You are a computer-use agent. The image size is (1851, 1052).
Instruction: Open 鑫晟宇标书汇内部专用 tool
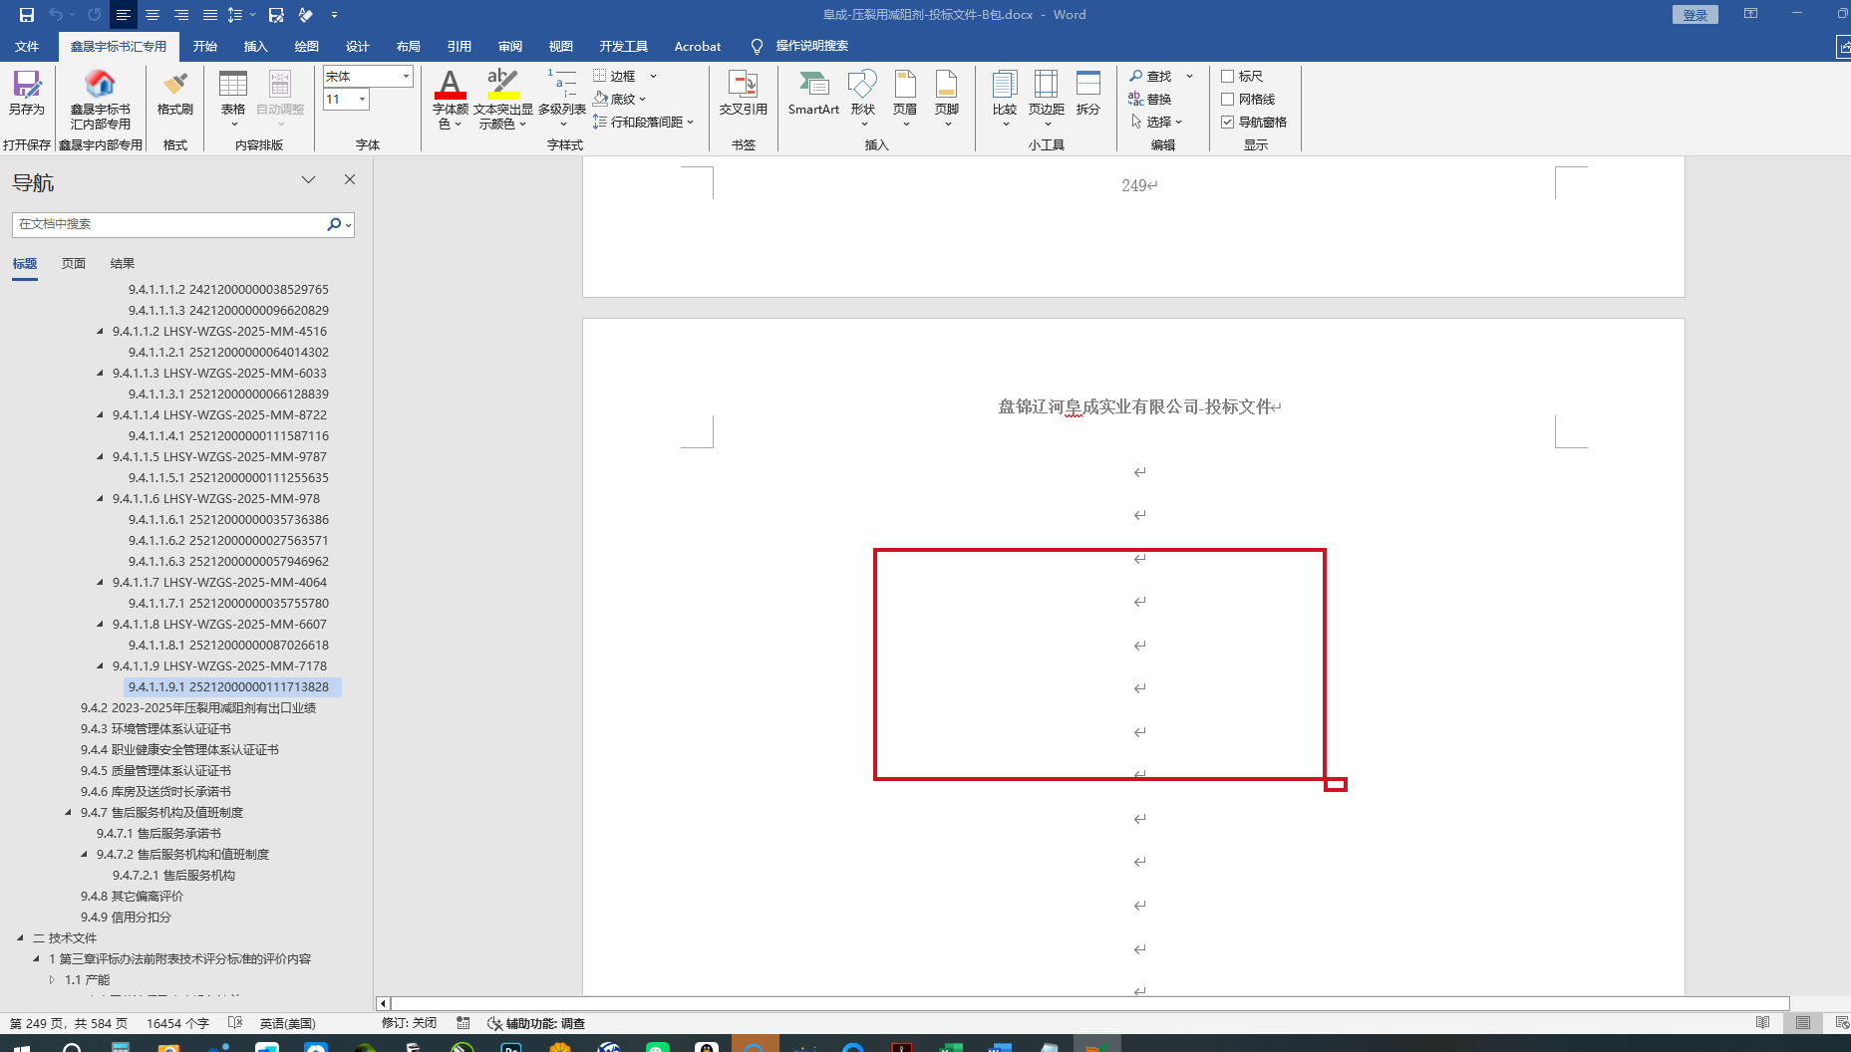tap(100, 100)
